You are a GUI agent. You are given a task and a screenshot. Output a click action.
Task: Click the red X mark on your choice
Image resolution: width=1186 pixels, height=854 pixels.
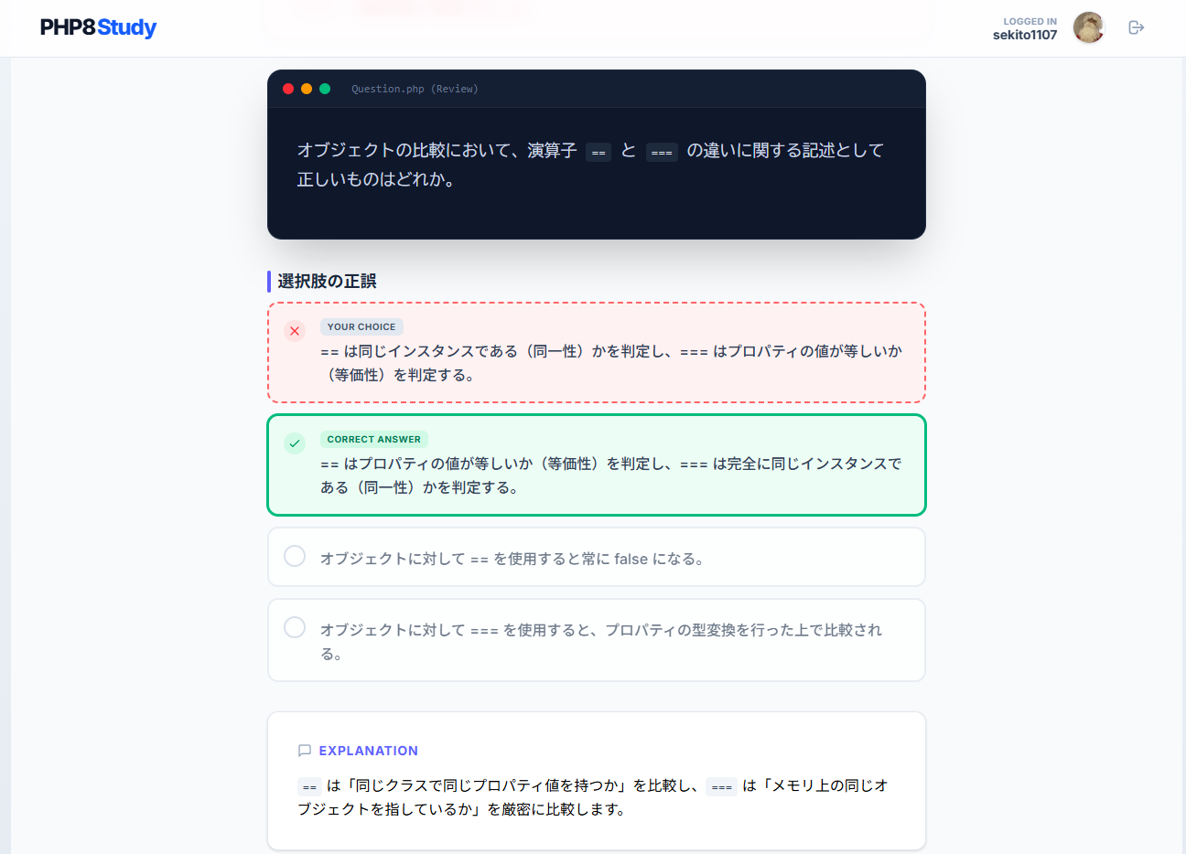click(294, 331)
